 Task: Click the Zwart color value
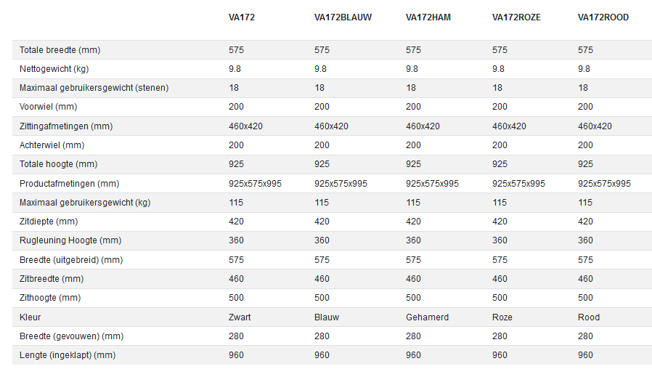pos(240,317)
